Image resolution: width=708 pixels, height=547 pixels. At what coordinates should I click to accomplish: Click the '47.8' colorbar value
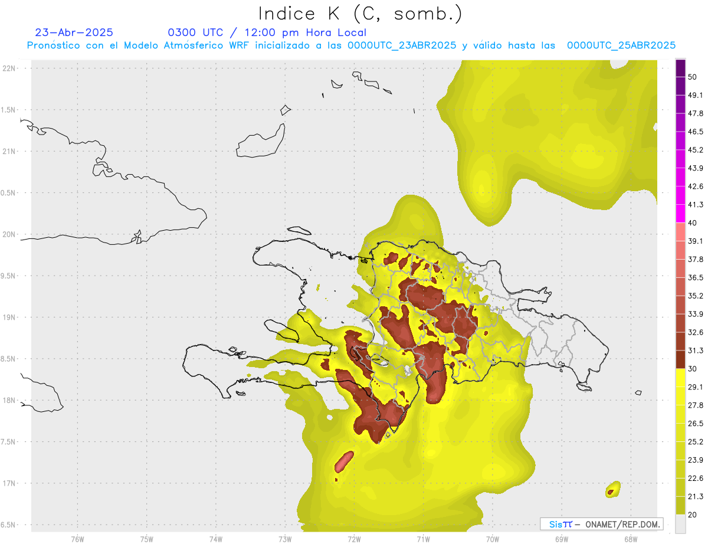tap(696, 113)
